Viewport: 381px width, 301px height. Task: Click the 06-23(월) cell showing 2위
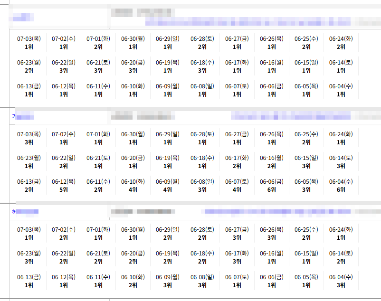point(29,66)
